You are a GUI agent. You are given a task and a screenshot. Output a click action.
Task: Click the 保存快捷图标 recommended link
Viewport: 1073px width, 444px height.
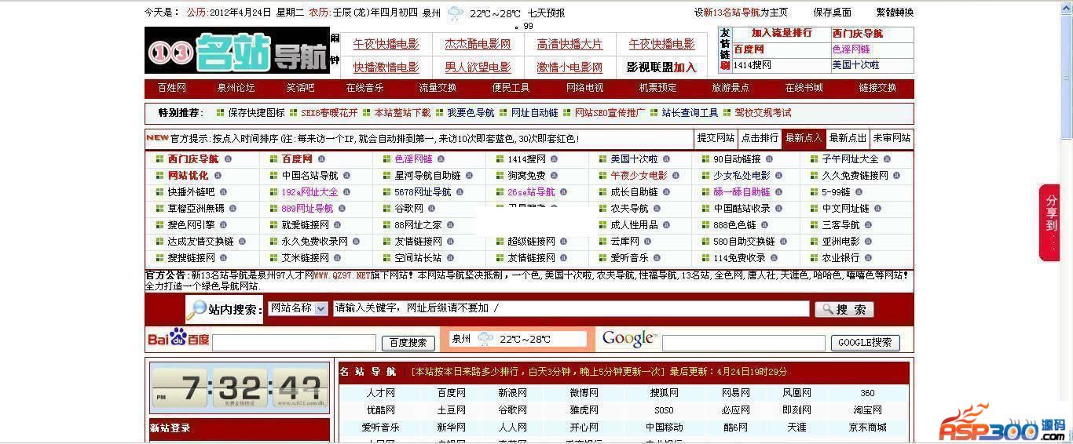[257, 113]
